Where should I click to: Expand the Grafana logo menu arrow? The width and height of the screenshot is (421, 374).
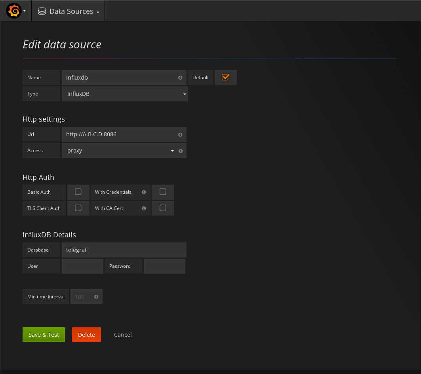pos(25,11)
